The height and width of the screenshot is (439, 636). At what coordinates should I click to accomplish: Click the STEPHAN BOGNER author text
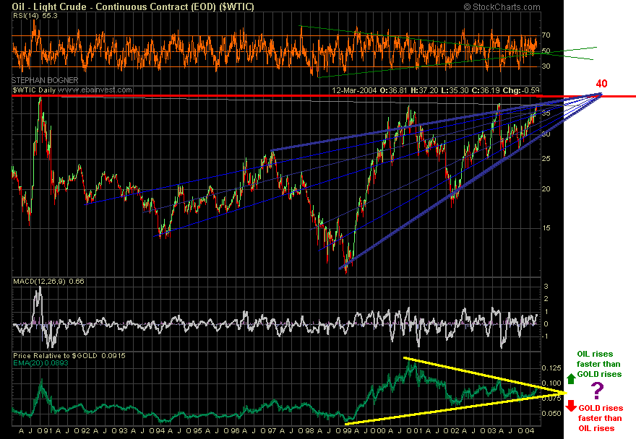coord(45,80)
